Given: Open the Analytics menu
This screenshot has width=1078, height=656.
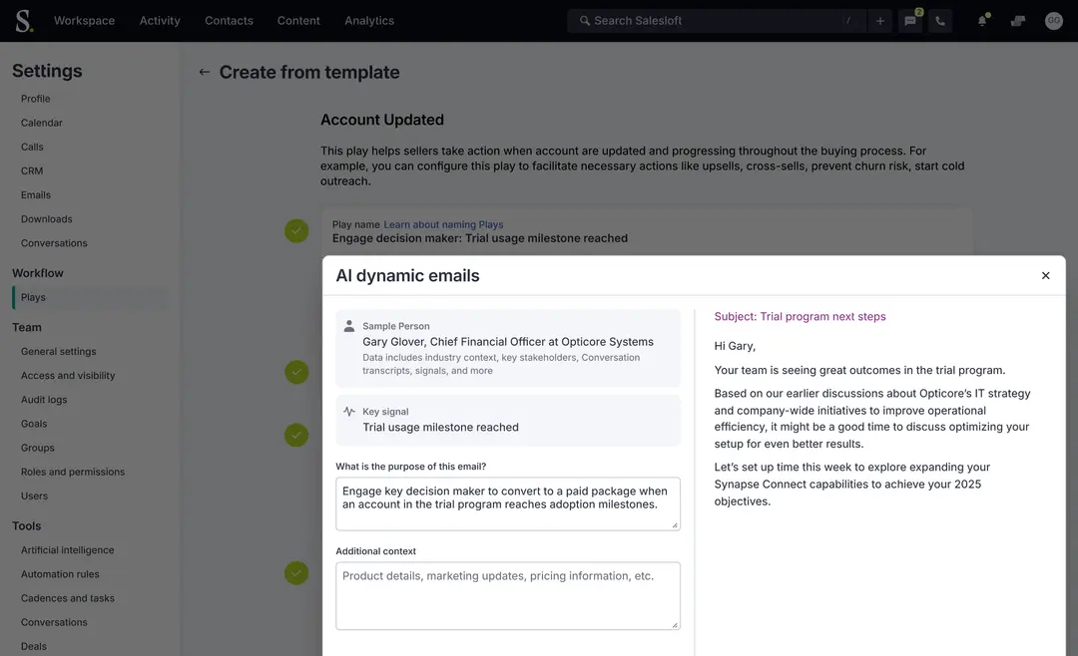Looking at the screenshot, I should point(369,21).
